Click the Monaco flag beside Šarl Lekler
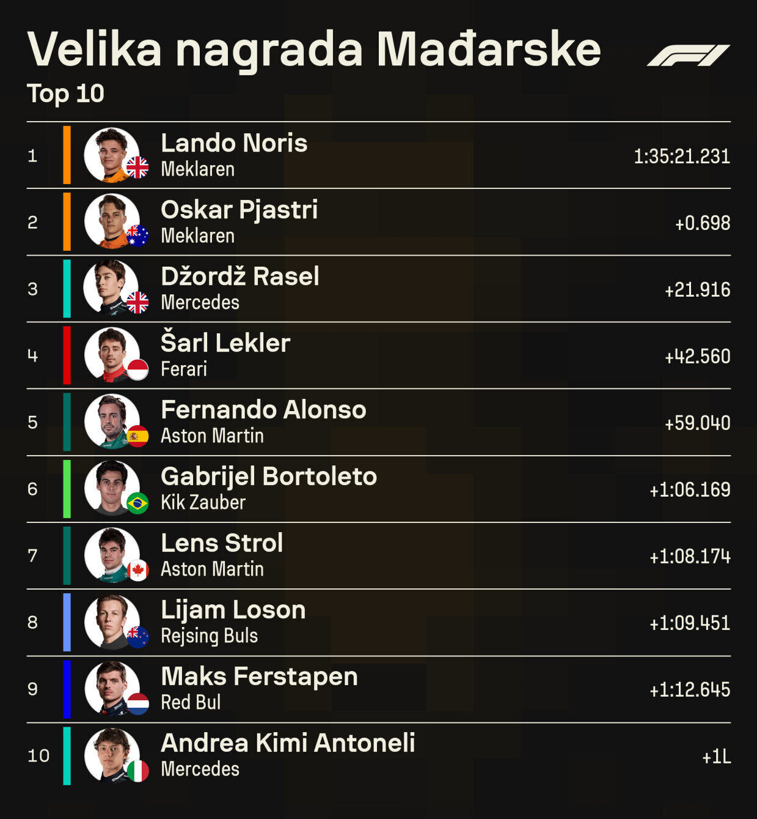The height and width of the screenshot is (819, 757). 137,369
